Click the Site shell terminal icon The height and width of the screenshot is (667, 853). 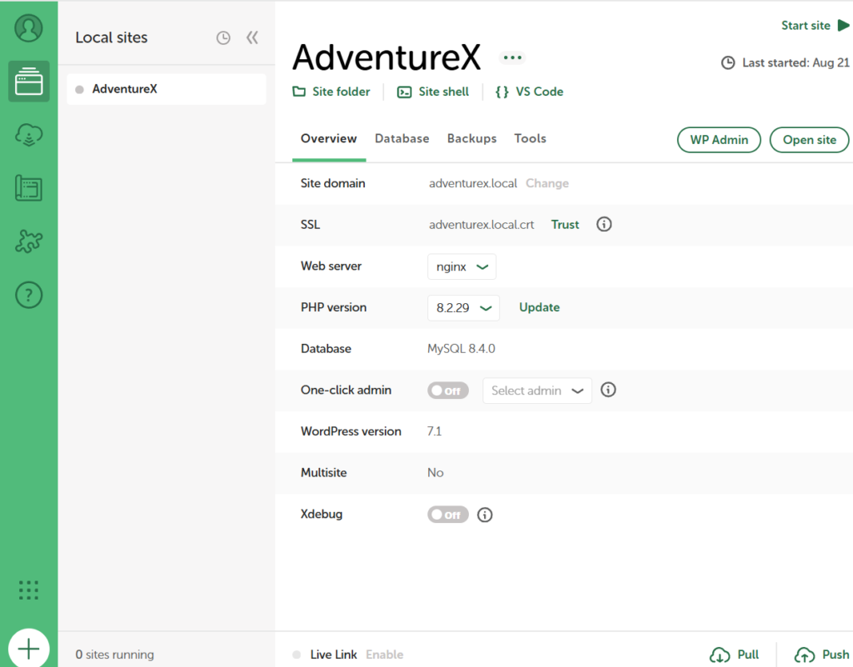click(404, 92)
